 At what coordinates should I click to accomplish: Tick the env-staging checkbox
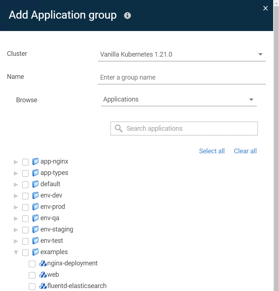25,230
